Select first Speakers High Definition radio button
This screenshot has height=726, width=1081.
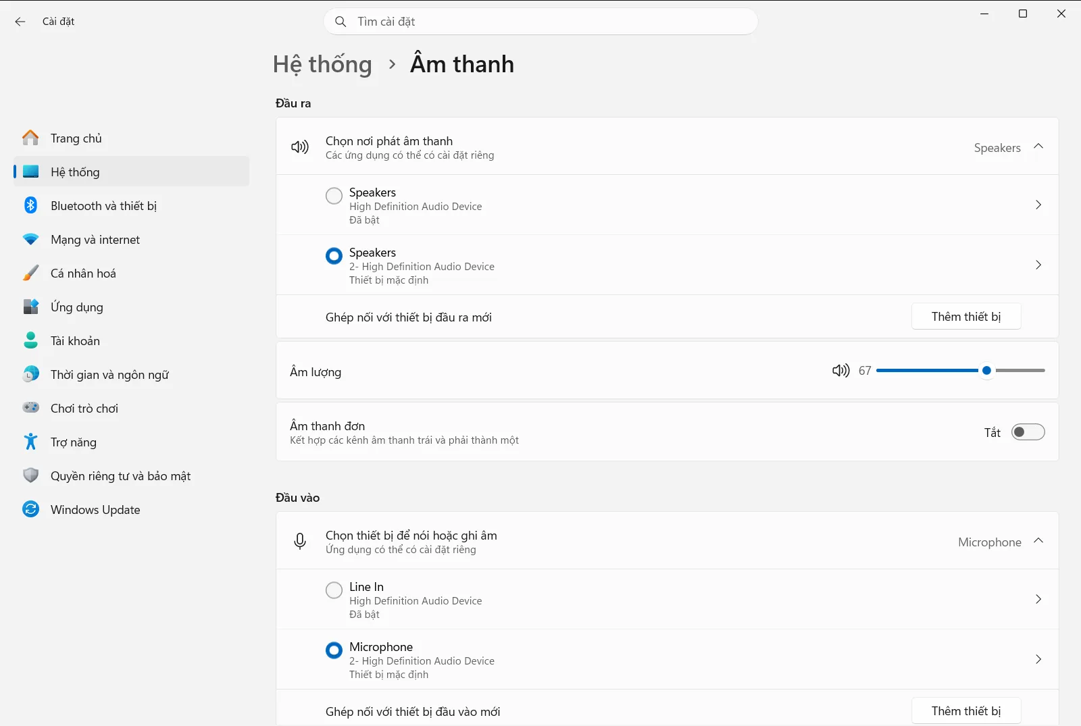coord(334,196)
